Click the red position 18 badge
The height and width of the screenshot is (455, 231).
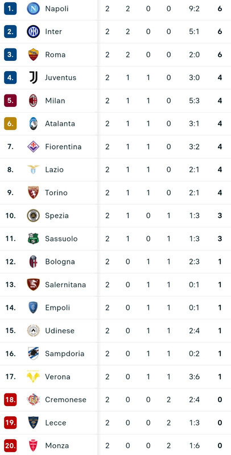tap(10, 400)
